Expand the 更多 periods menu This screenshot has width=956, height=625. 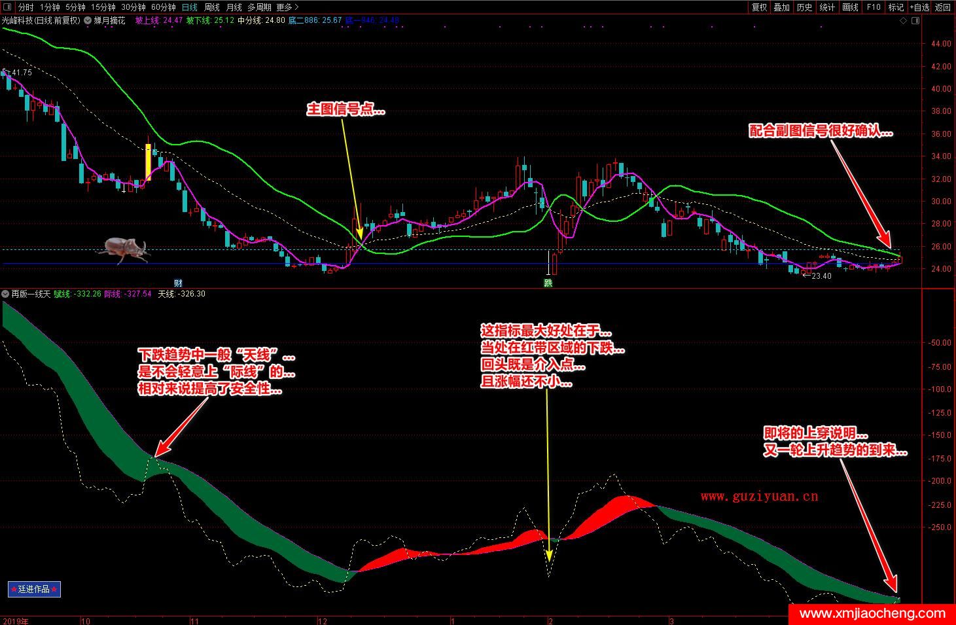(x=287, y=7)
